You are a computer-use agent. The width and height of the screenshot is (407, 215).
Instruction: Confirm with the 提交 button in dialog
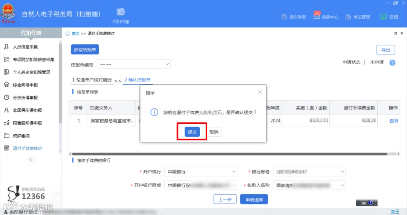pyautogui.click(x=192, y=132)
